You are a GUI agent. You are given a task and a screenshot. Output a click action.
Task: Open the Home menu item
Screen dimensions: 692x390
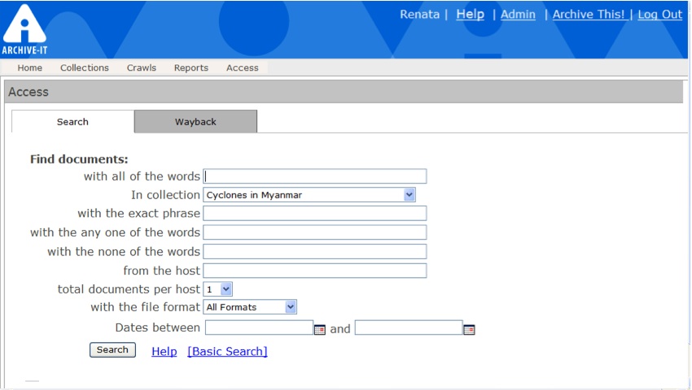click(x=30, y=68)
